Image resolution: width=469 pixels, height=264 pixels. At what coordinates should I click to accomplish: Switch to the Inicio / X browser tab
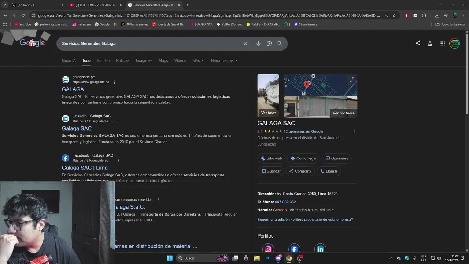pos(37,5)
